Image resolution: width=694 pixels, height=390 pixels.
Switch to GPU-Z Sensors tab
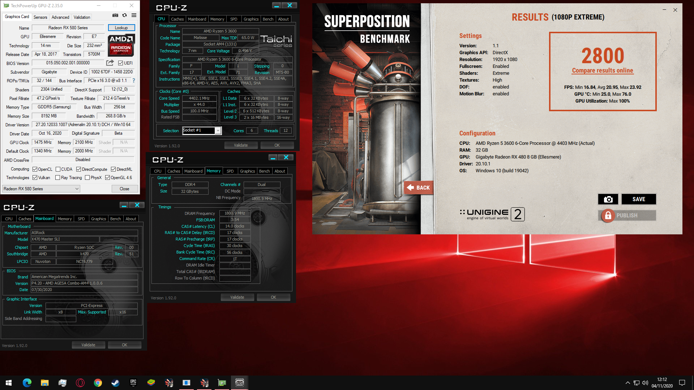(x=40, y=17)
